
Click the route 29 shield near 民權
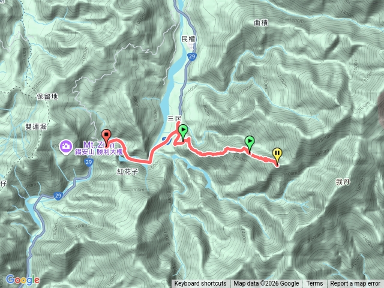click(192, 57)
